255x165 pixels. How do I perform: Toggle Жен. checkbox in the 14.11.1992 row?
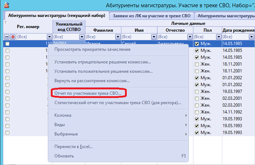tap(197, 112)
